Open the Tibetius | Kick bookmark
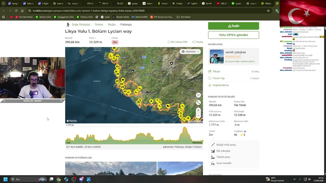The width and height of the screenshot is (326, 183). 85,17
